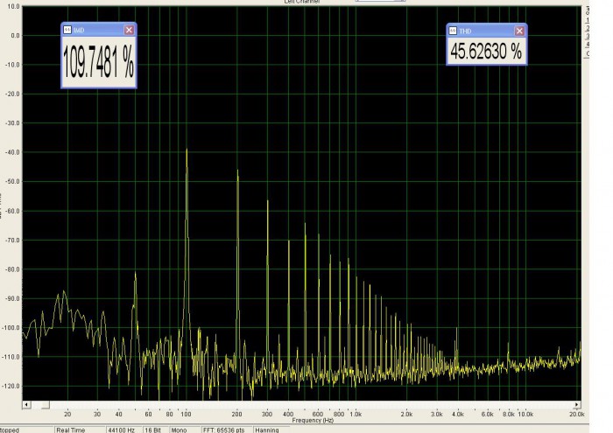The image size is (613, 433).
Task: Click the 10.0k frequency axis label
Action: 525,415
